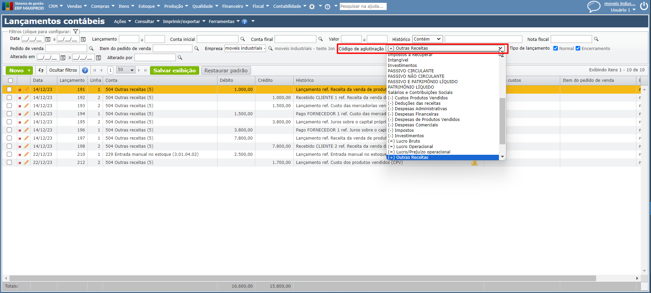Delete entry 191 using its red X icon
This screenshot has width=651, height=293.
coord(20,90)
